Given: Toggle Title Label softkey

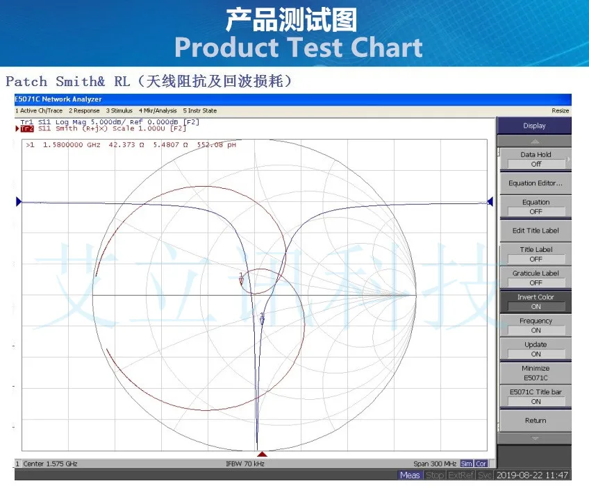Looking at the screenshot, I should [536, 254].
